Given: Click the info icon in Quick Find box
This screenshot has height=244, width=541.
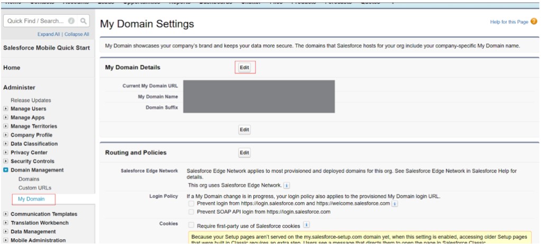Looking at the screenshot, I should (72, 21).
